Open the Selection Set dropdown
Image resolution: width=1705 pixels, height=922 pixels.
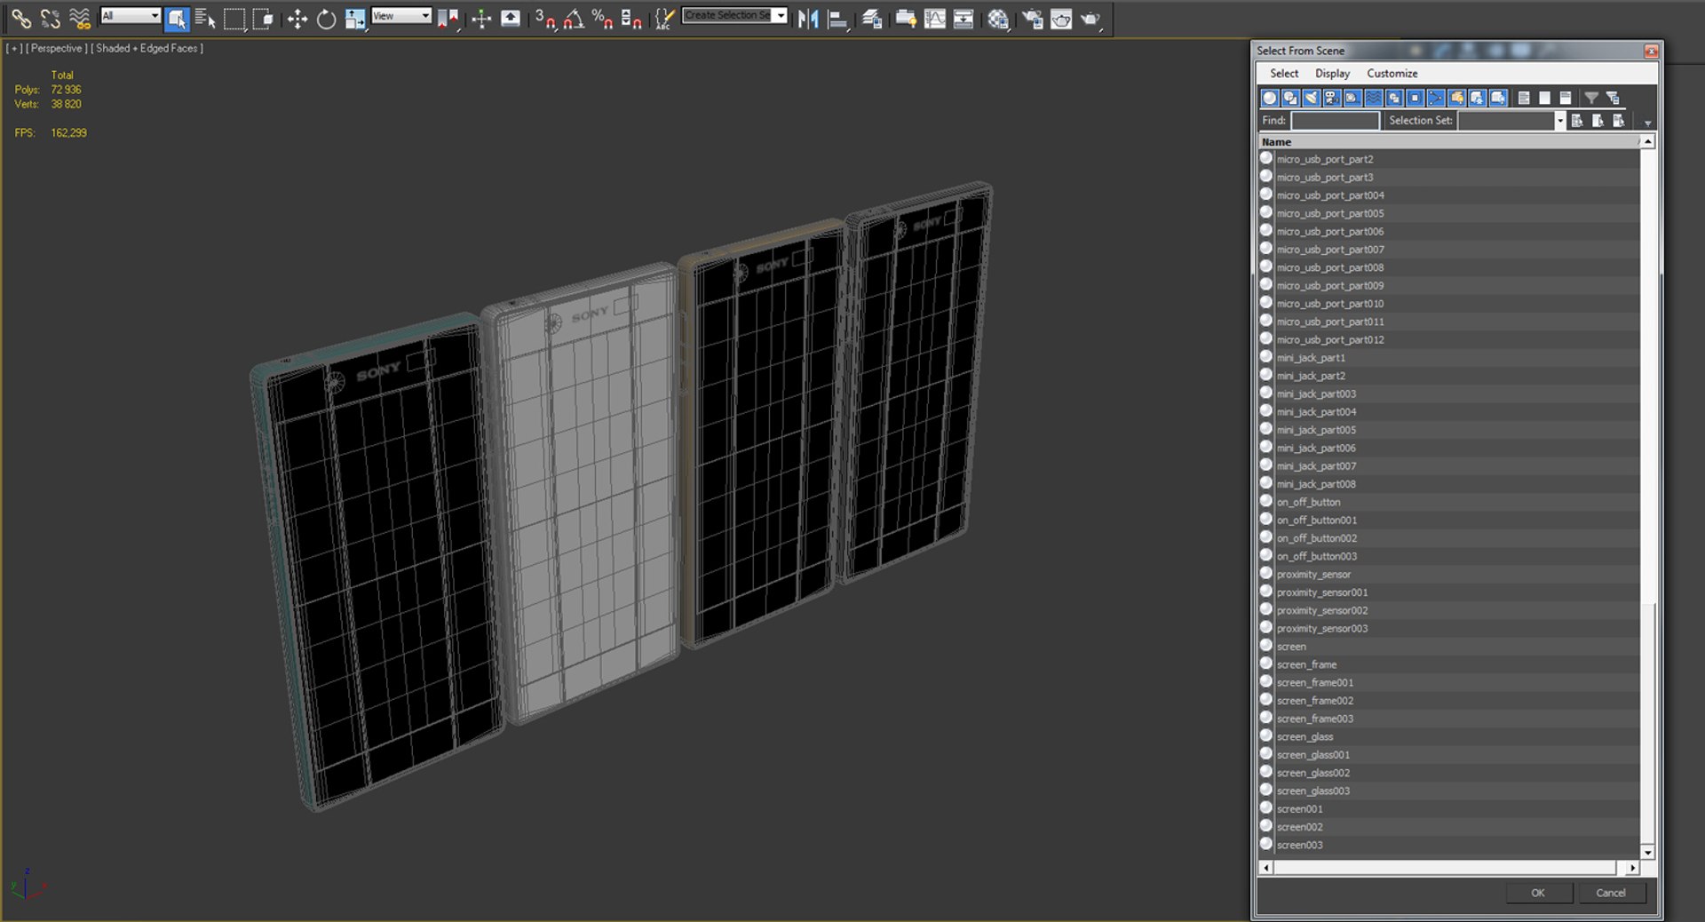tap(1559, 121)
